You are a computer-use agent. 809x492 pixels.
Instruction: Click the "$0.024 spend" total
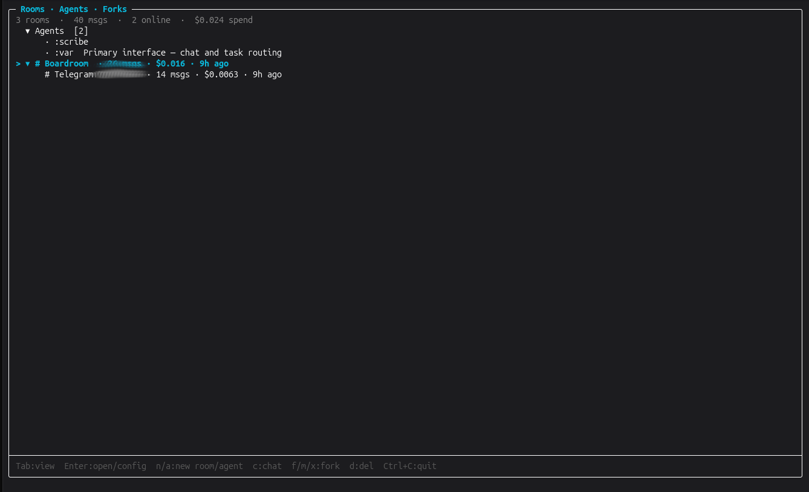(224, 20)
